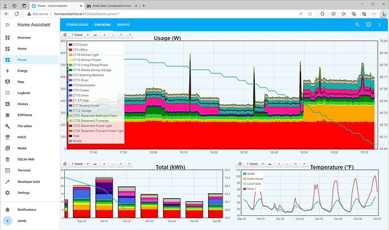Select the CT7 Swamp Cooler legend entry

(x=86, y=105)
